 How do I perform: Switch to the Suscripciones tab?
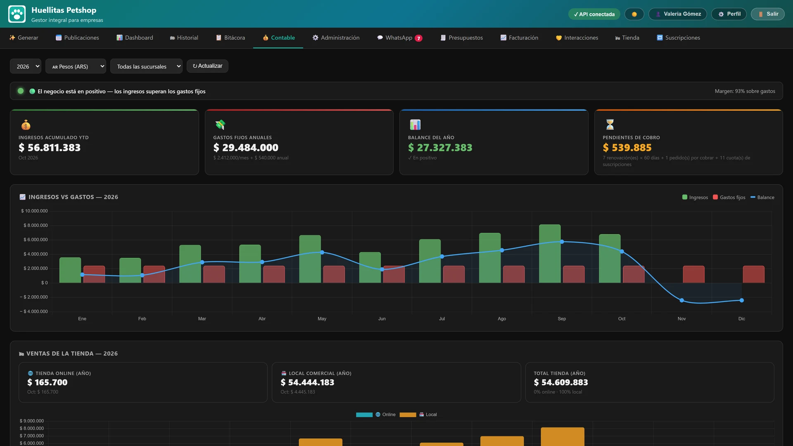pos(678,38)
